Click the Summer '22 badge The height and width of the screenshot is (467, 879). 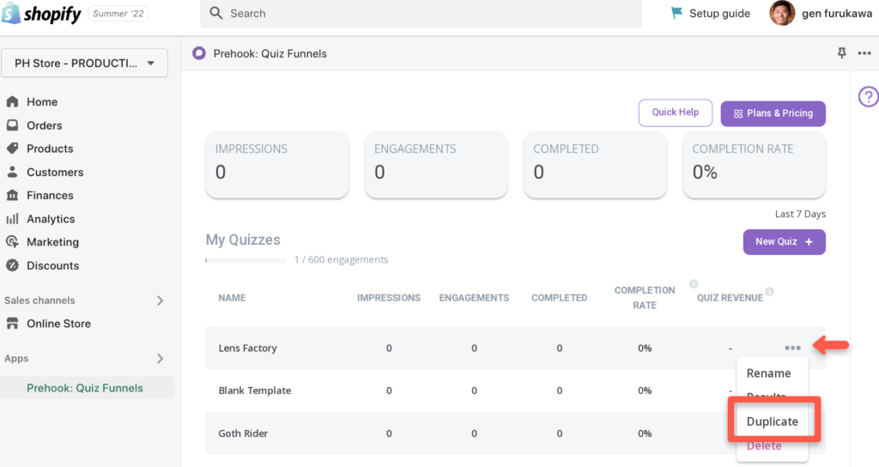click(118, 14)
